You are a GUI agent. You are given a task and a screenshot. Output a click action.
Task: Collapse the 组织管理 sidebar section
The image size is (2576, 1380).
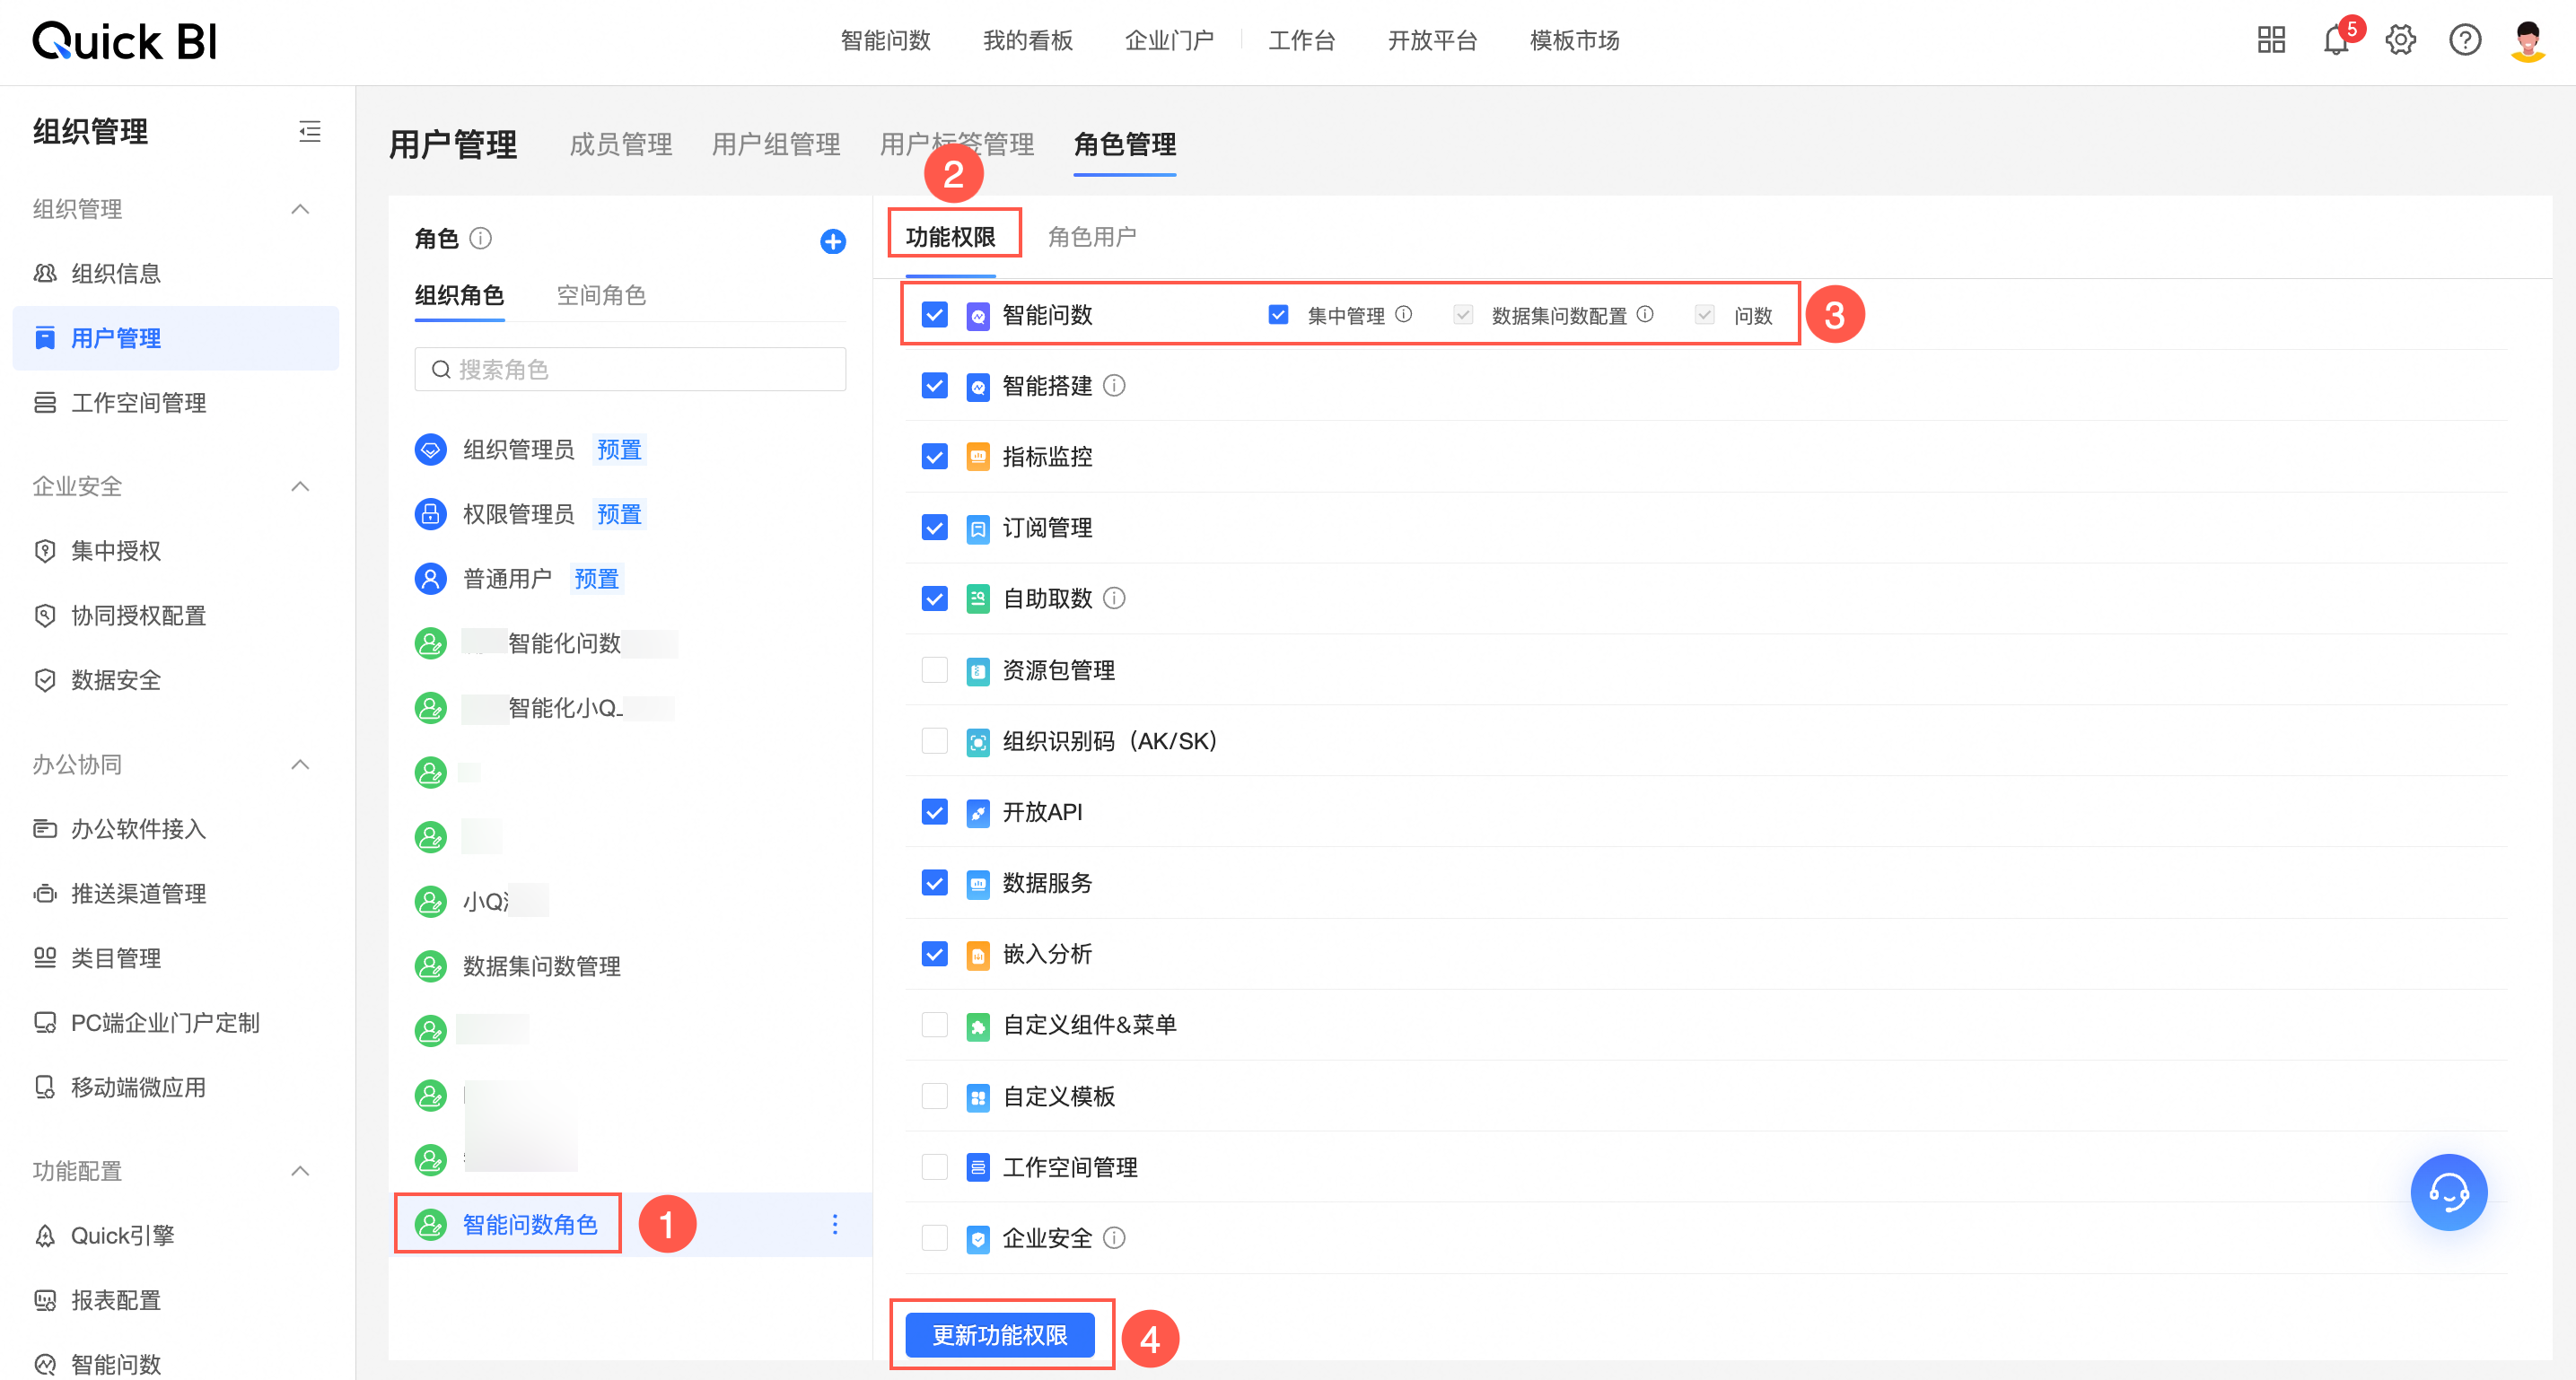pos(300,209)
